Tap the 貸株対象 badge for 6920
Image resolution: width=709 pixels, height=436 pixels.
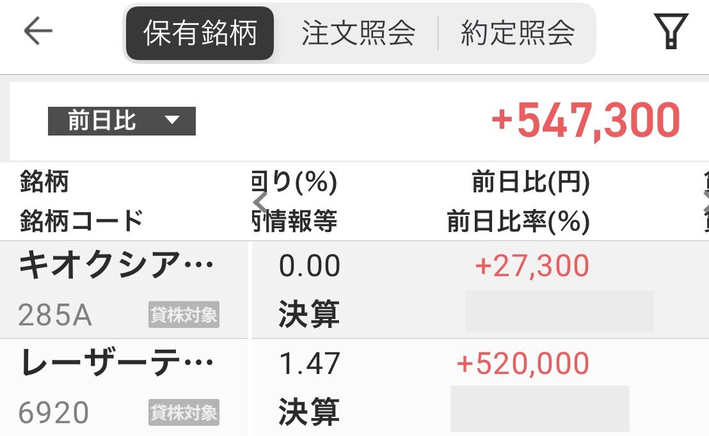coord(184,412)
